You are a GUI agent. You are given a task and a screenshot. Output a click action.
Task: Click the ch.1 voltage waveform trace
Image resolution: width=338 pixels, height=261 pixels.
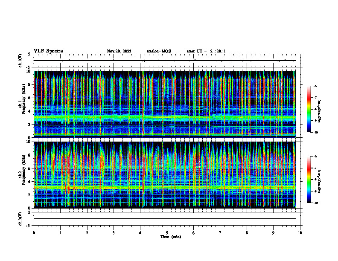click(x=165, y=61)
